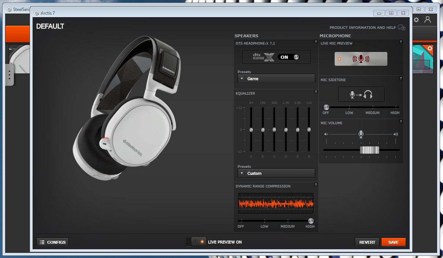Screen dimensions: 443x258
Task: Show help for DTS Headphone:X 7.1
Action: [x=316, y=42]
